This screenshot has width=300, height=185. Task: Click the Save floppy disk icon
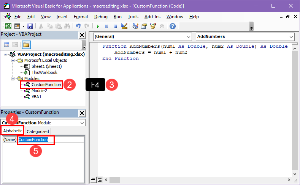click(x=30, y=26)
